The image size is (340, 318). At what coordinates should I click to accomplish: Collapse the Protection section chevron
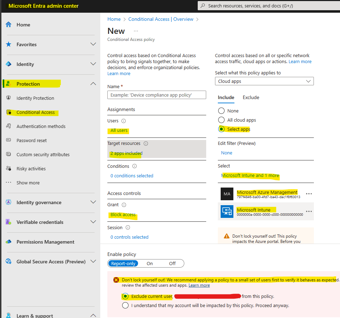pyautogui.click(x=93, y=84)
